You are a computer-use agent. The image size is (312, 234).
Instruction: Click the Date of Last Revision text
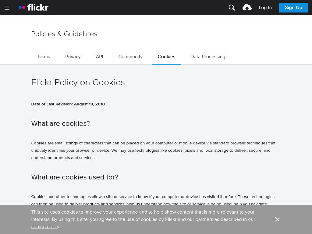68,104
